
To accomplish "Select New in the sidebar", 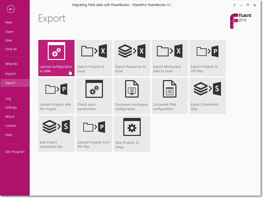I will pyautogui.click(x=9, y=22).
